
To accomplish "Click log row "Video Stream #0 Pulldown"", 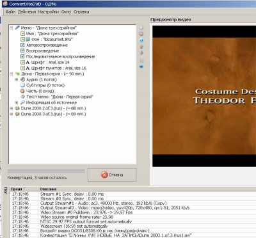I will coord(133,212).
